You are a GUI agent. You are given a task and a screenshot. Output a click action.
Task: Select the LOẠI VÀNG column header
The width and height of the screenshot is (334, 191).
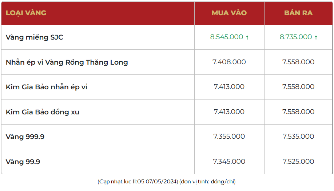pos(26,13)
